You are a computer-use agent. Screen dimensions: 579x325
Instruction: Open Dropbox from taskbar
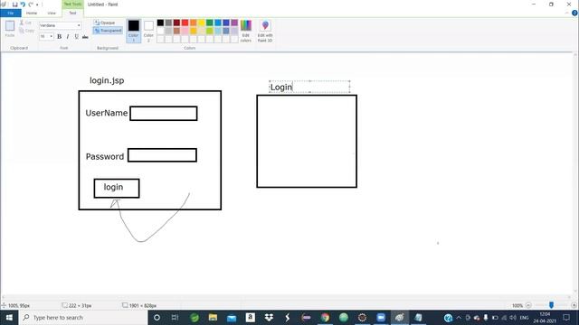[x=269, y=317]
